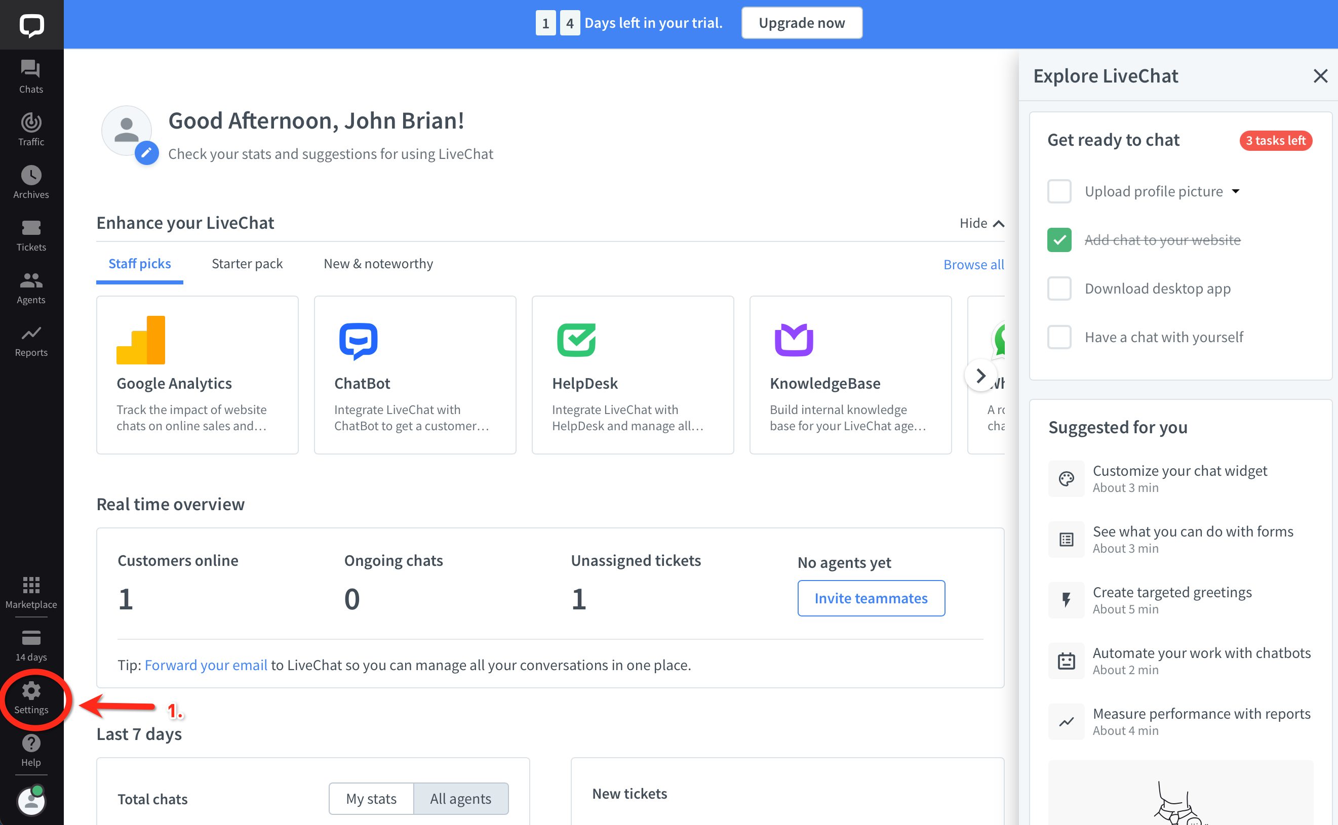
Task: Tick the Download desktop app checkbox
Action: [1059, 288]
